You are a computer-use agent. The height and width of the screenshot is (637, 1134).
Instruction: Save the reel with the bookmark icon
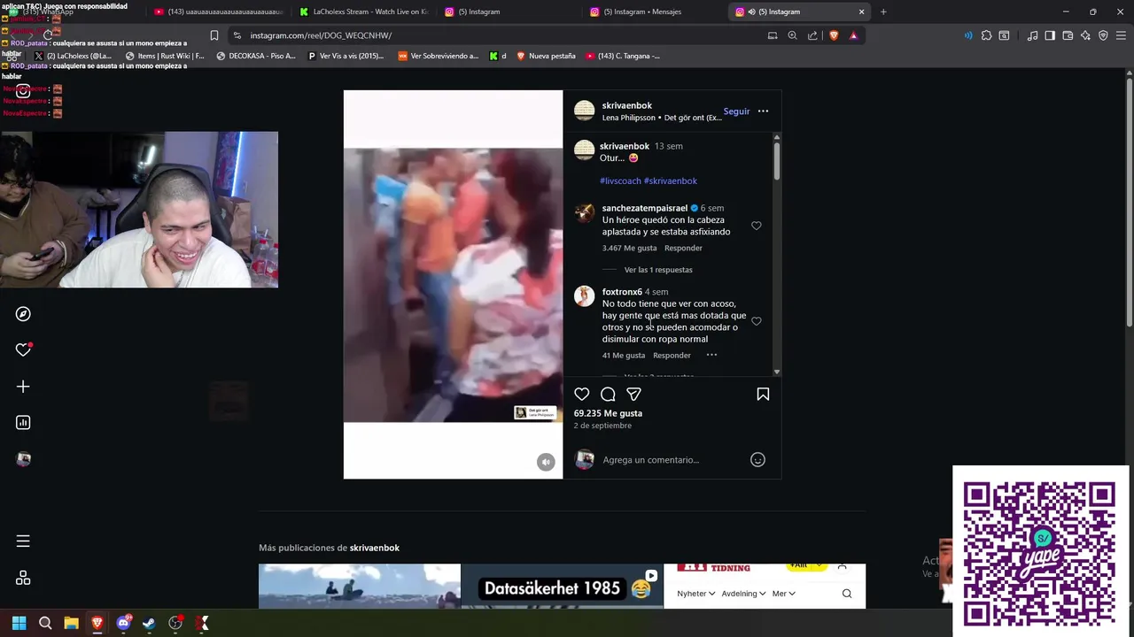763,395
